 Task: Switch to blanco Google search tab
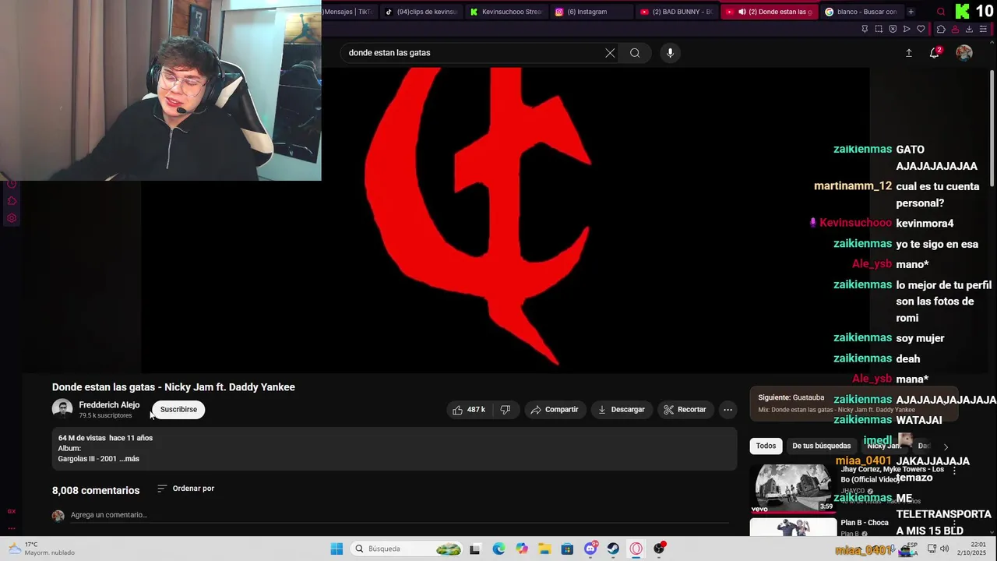coord(860,12)
